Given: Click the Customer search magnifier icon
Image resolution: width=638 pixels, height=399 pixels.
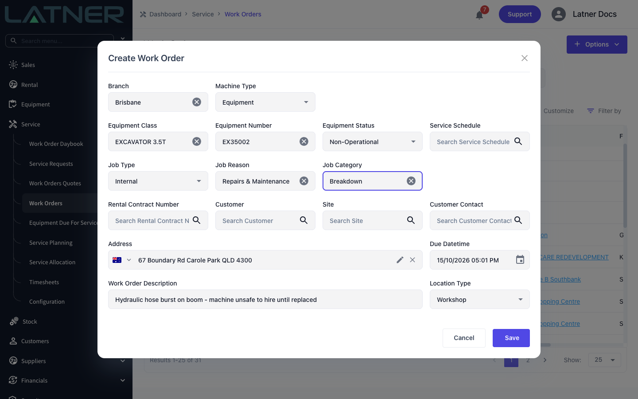Looking at the screenshot, I should point(304,220).
